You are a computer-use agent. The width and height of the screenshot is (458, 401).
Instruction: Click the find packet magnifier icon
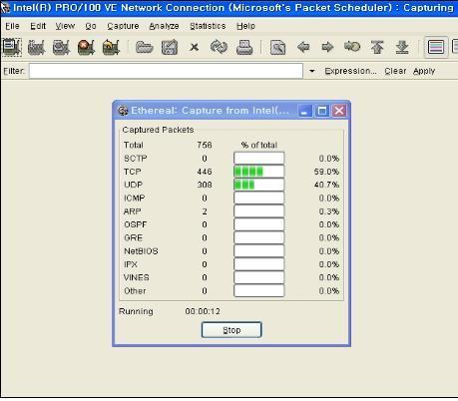pos(277,47)
